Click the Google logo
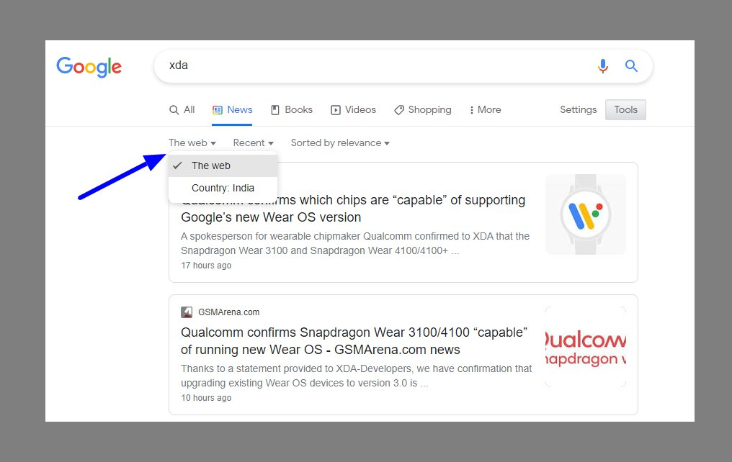Image resolution: width=732 pixels, height=462 pixels. [89, 67]
